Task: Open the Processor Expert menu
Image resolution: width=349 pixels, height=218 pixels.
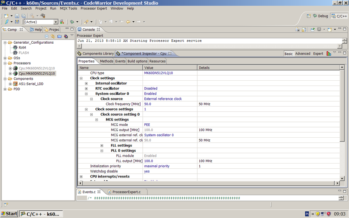Action: 94,8
